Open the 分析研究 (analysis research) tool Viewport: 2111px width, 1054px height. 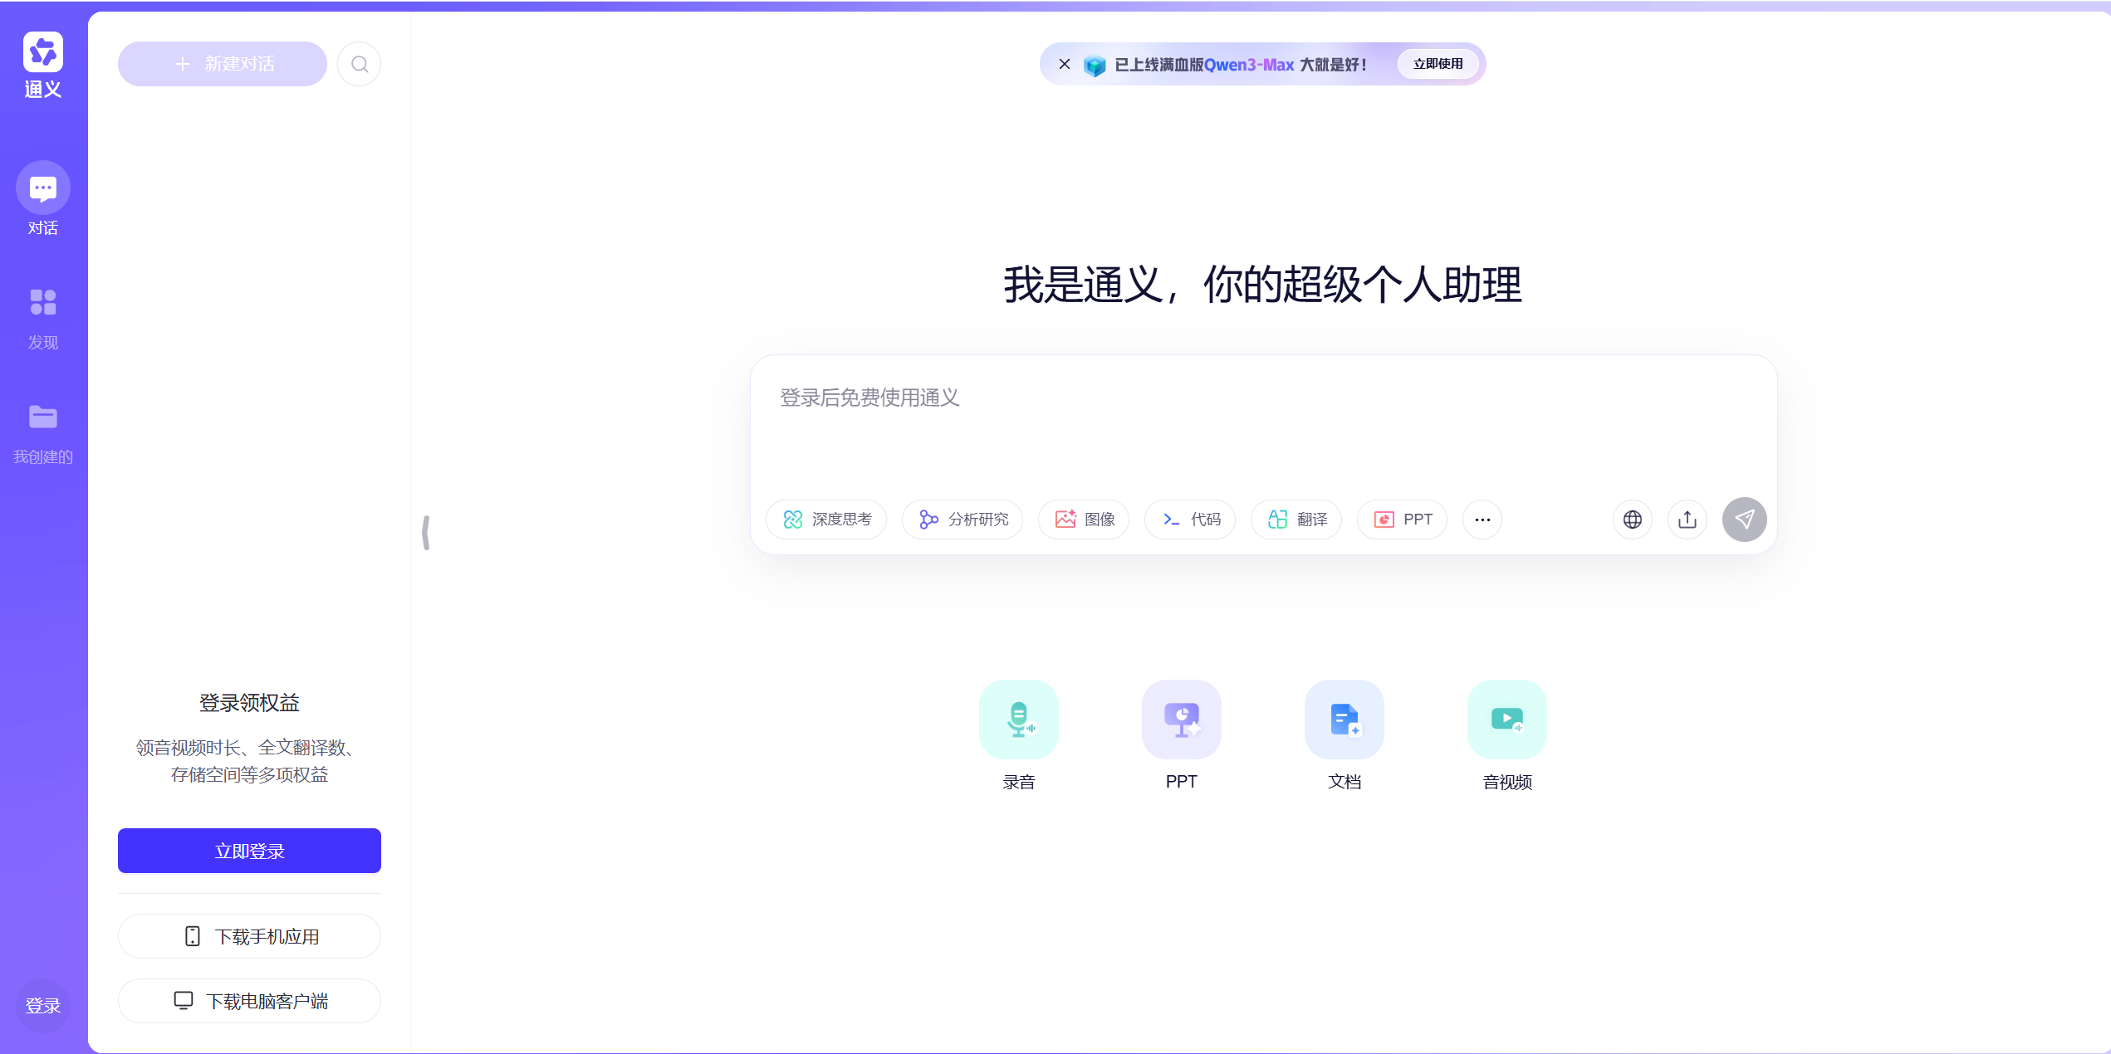click(x=962, y=519)
